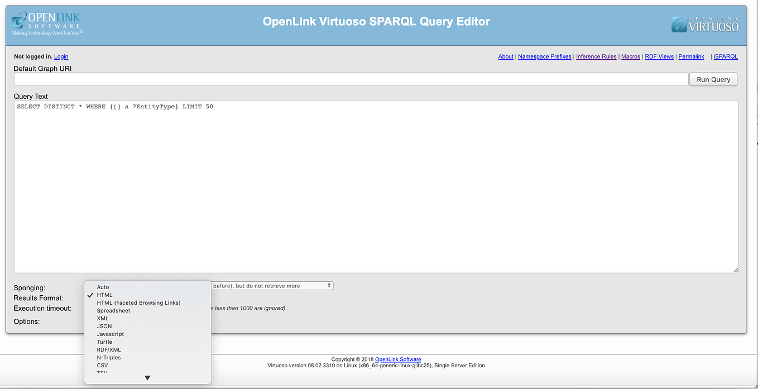Screen dimensions: 758x389
Task: Click the Login link
Action: coord(61,56)
